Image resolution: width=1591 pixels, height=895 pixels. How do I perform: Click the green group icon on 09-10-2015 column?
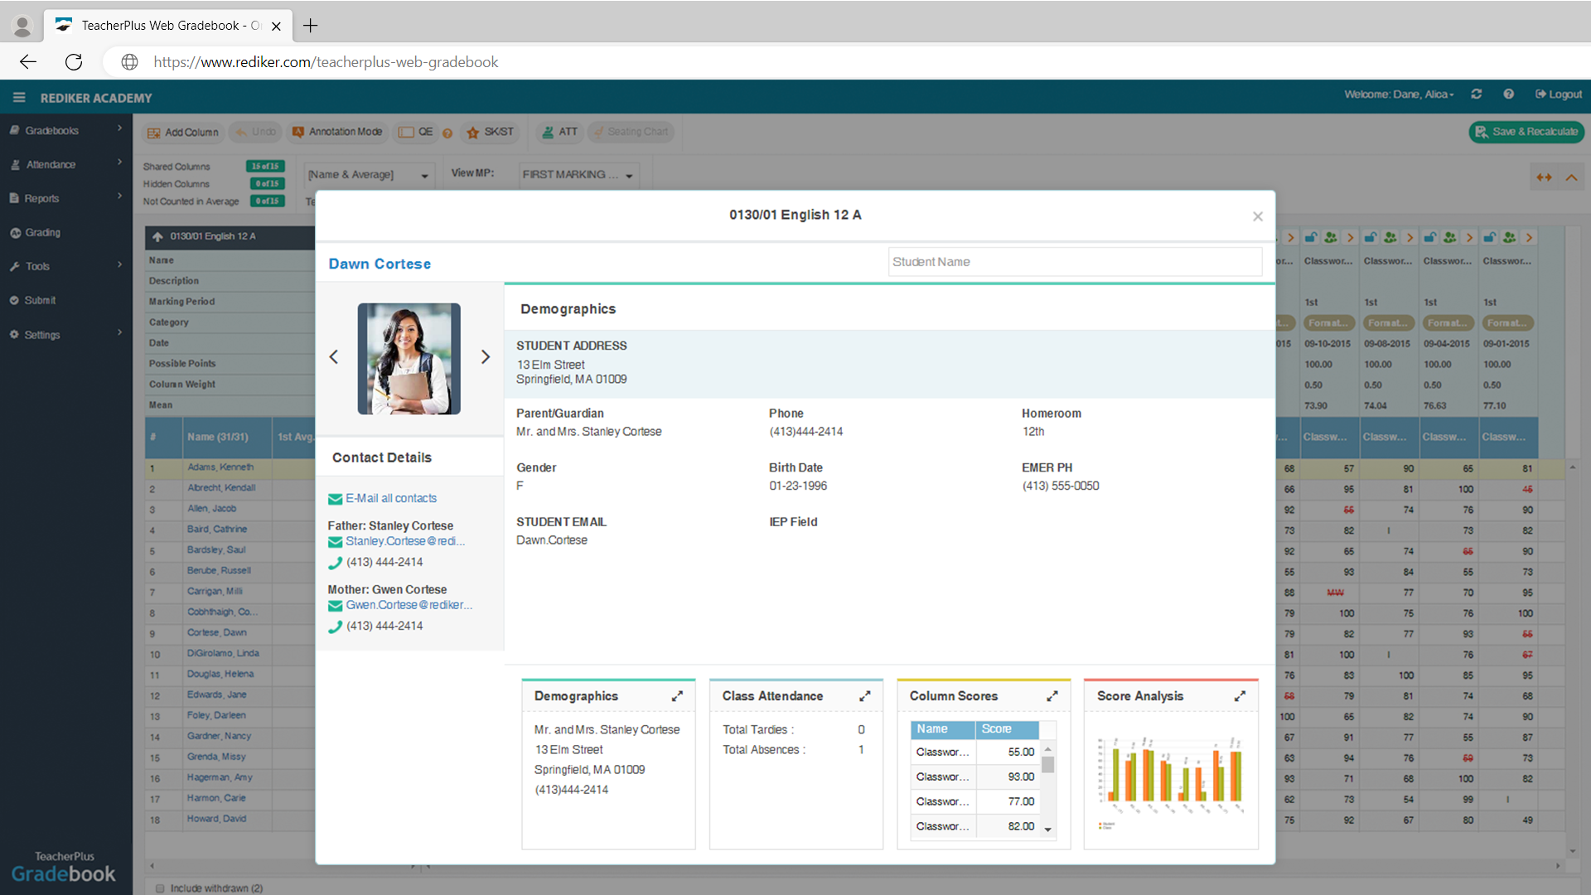1330,238
